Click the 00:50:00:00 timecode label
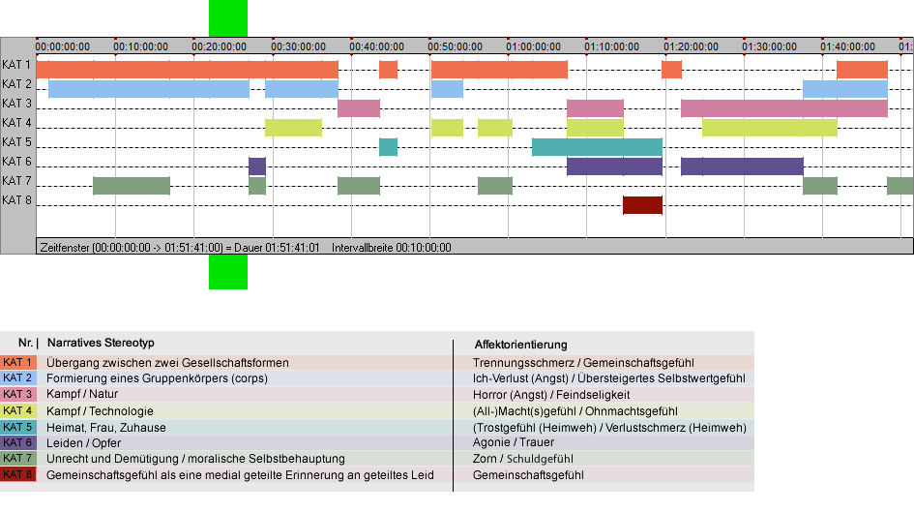 pos(455,46)
